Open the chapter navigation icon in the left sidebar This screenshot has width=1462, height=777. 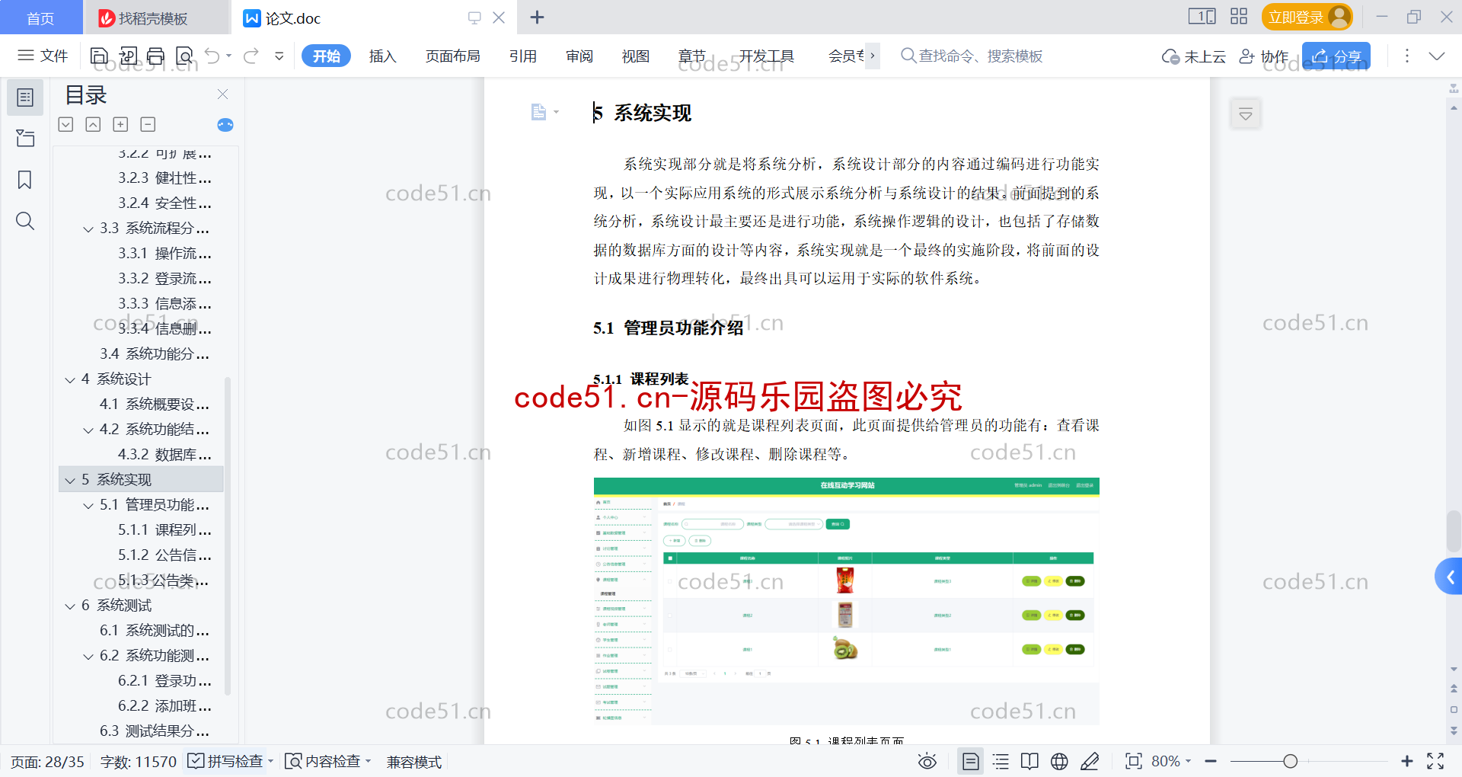(25, 138)
